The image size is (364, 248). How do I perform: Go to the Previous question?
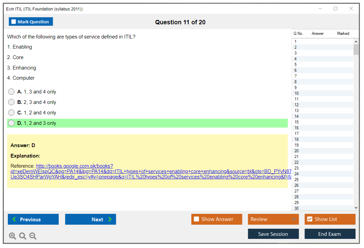[33, 219]
